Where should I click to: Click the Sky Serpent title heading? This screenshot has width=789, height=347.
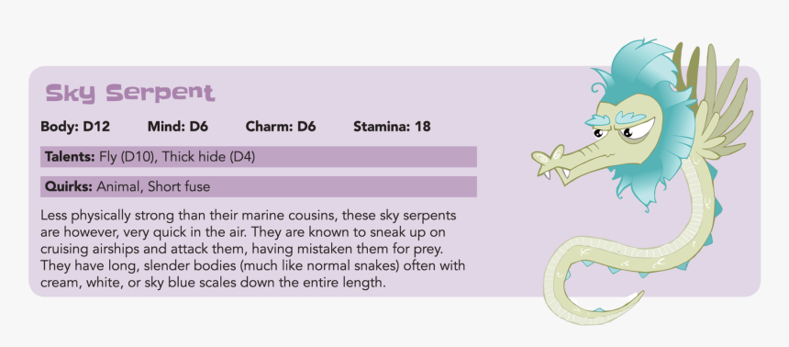click(130, 93)
